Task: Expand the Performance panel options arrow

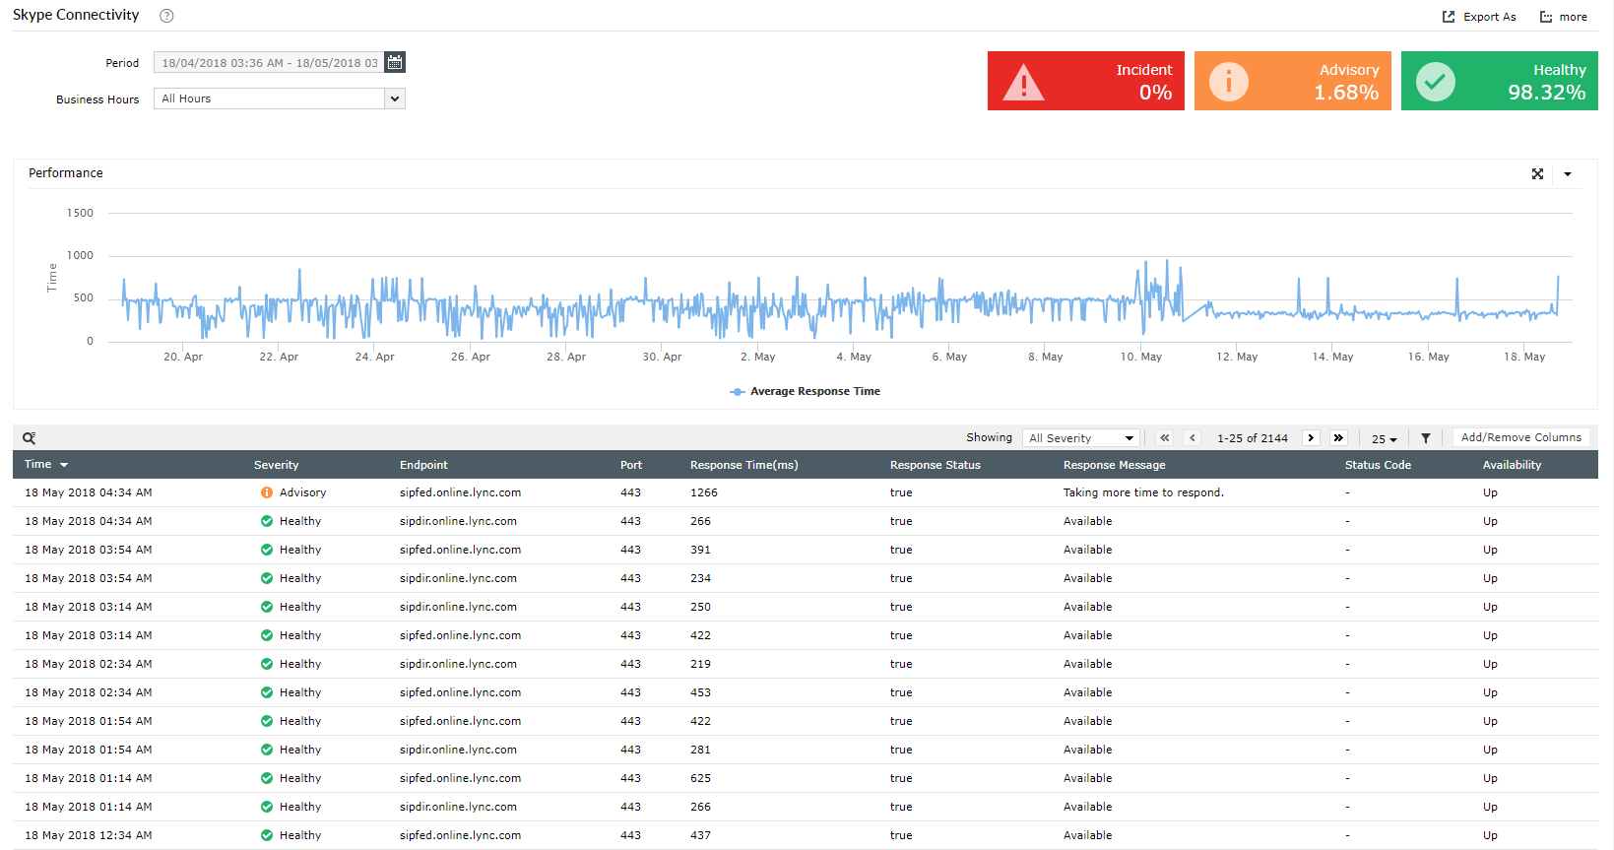Action: click(1568, 174)
